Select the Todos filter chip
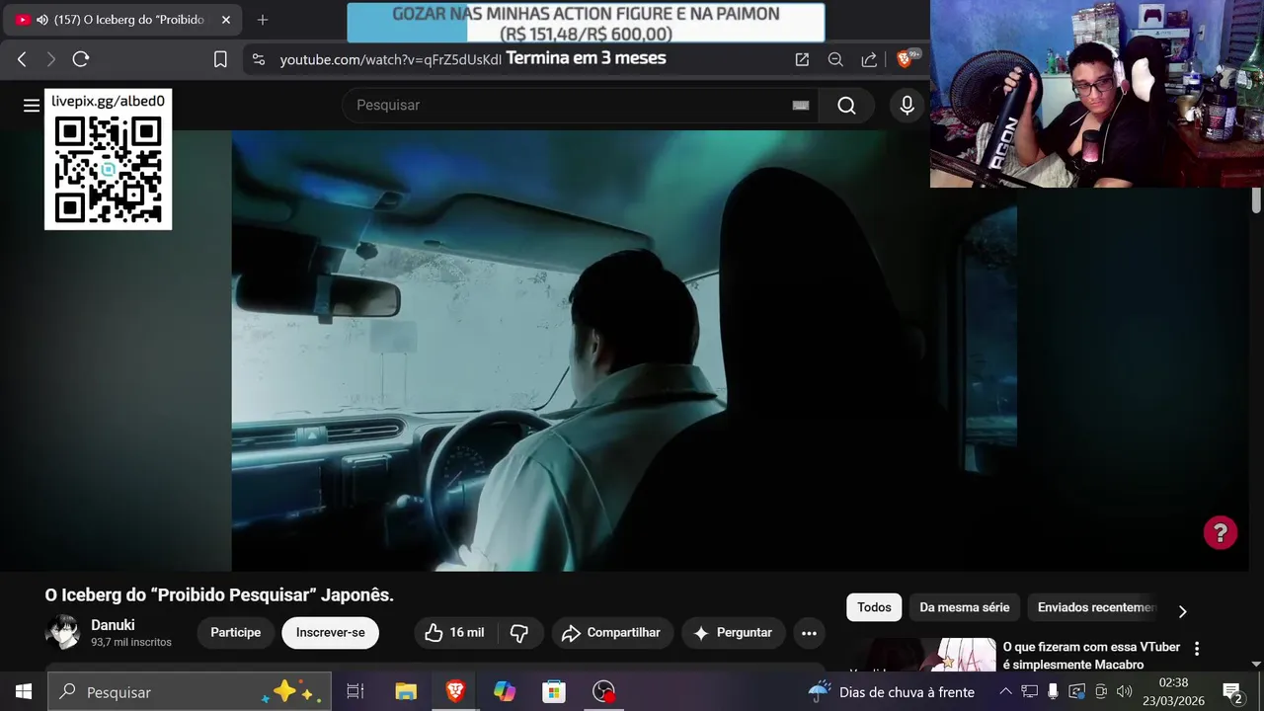Image resolution: width=1264 pixels, height=711 pixels. click(x=874, y=607)
